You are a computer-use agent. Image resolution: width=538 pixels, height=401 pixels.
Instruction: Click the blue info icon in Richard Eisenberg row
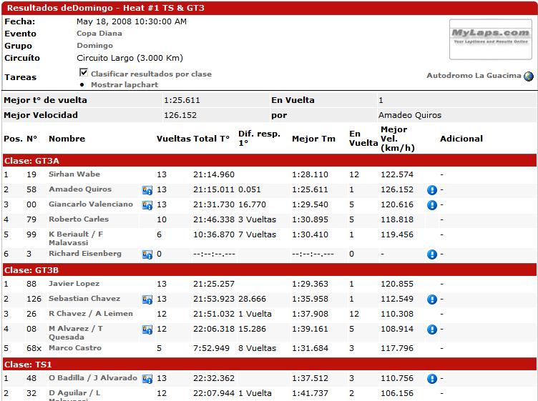point(432,254)
